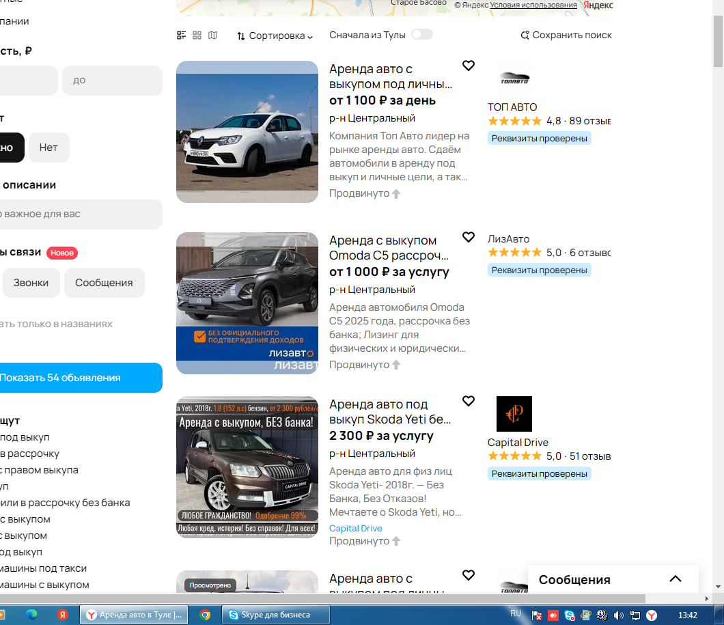Expand the Сообщения chat panel chevron
Image resolution: width=724 pixels, height=625 pixels.
pos(676,579)
